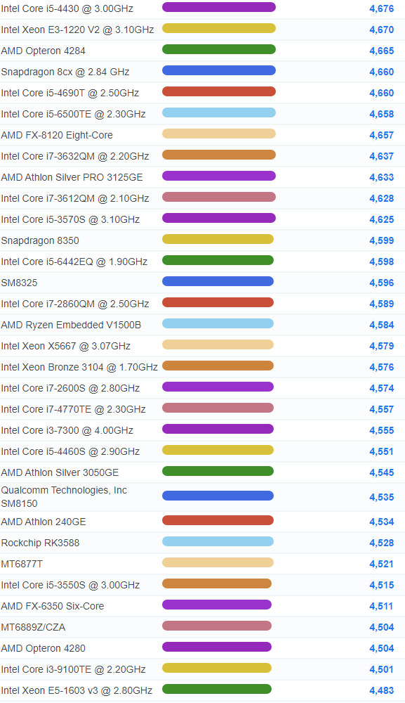
Task: Select Snapdragon 8cx @ 2.84 GHz entry
Action: [x=65, y=72]
